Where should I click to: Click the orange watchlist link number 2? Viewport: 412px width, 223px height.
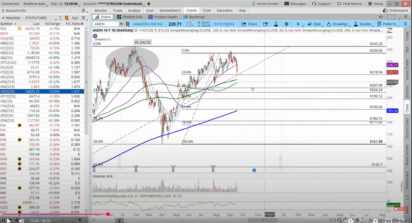point(66,18)
